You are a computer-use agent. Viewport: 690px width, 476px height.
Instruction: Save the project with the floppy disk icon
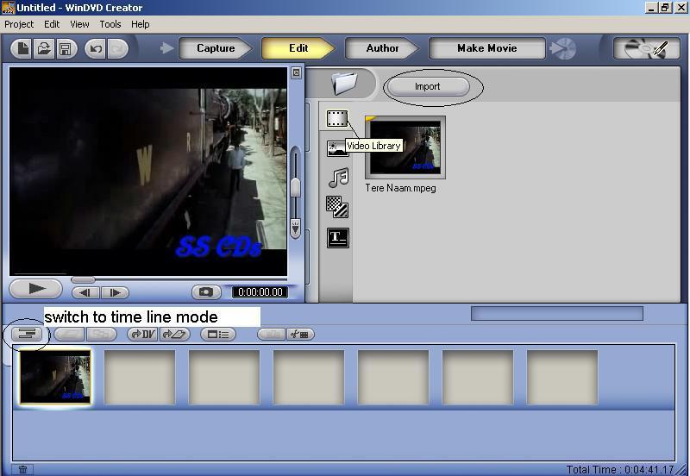pos(66,48)
